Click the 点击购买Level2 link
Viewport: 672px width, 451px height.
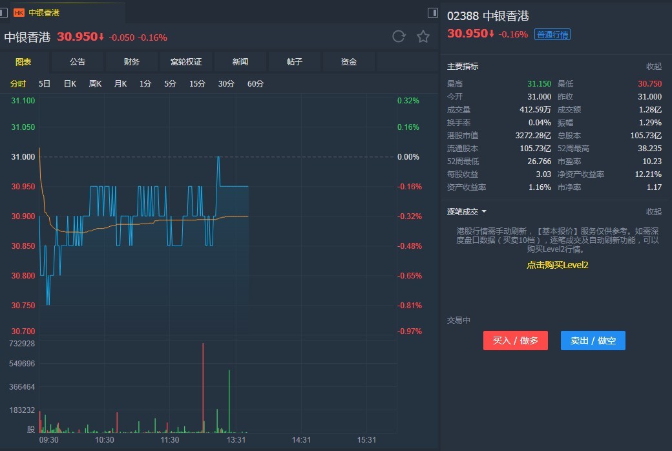557,265
